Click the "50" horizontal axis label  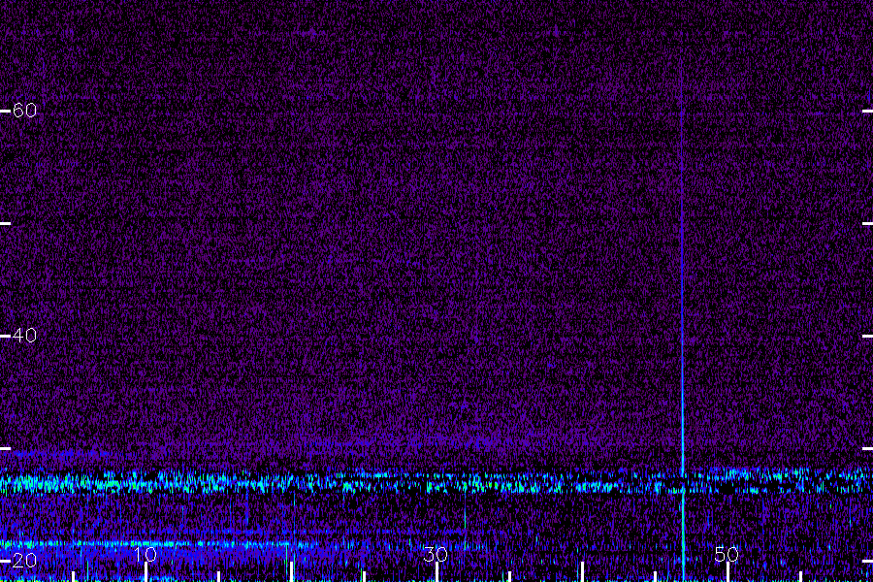tap(727, 554)
